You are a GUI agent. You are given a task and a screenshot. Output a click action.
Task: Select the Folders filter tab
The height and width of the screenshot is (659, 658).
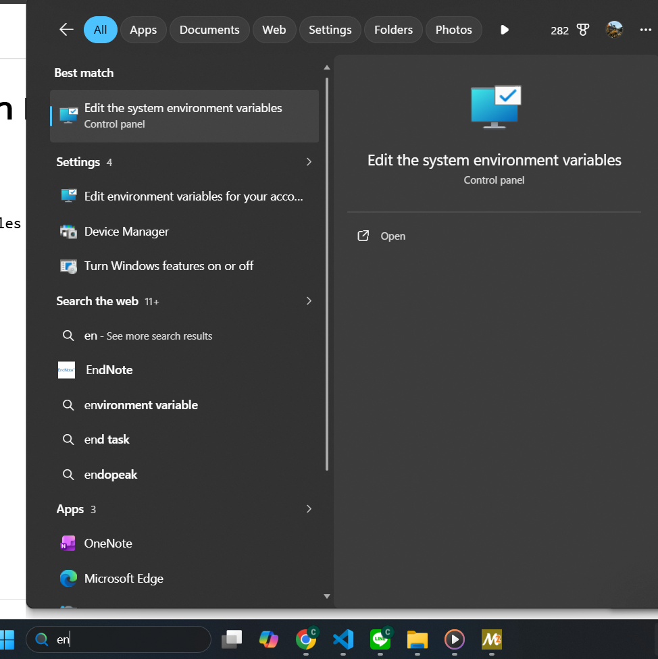[x=393, y=30]
